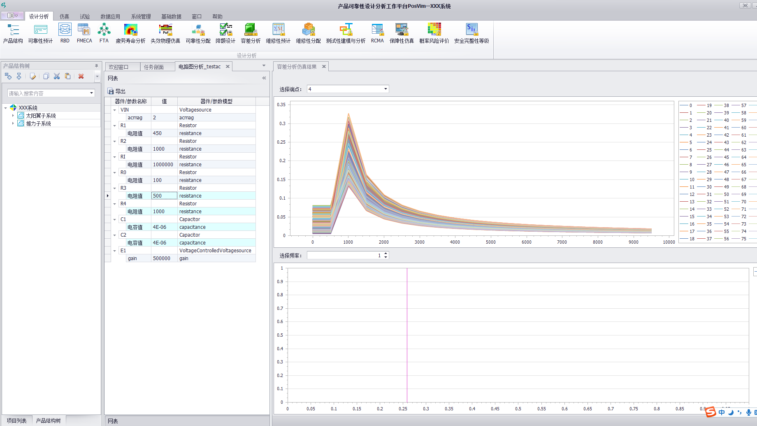Open the RCMA tool
This screenshot has height=426, width=757.
pos(377,33)
